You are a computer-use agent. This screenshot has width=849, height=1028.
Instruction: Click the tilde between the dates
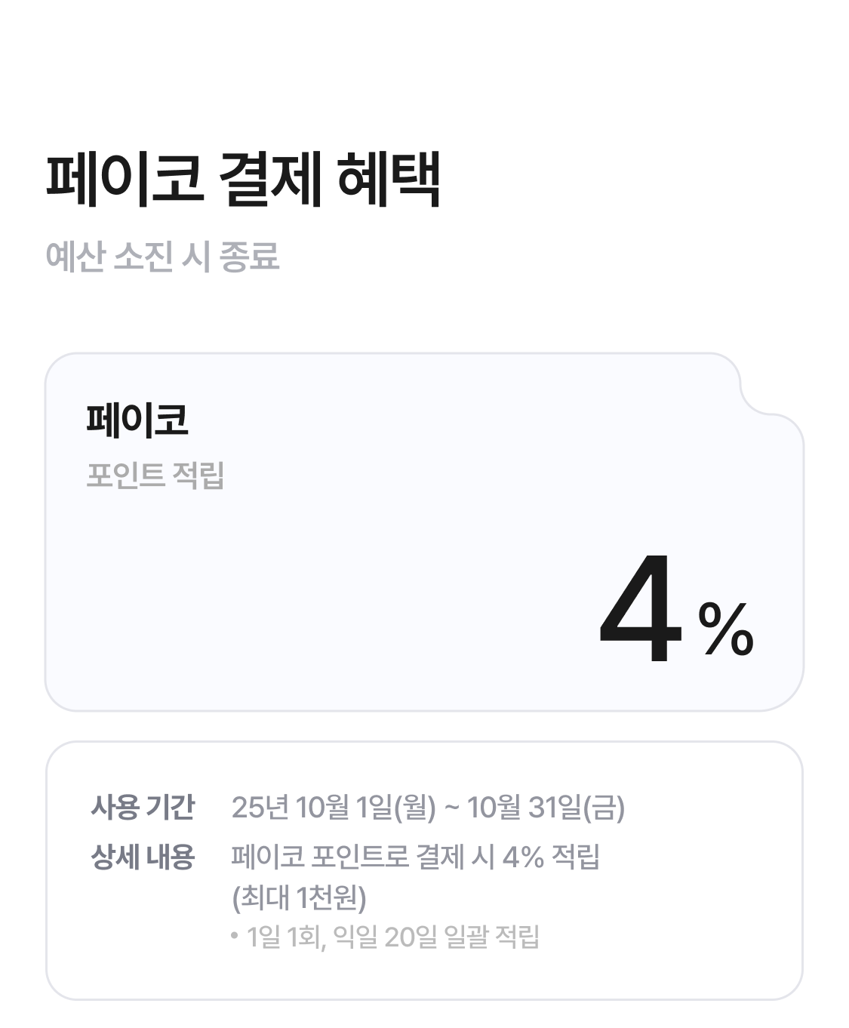point(451,808)
